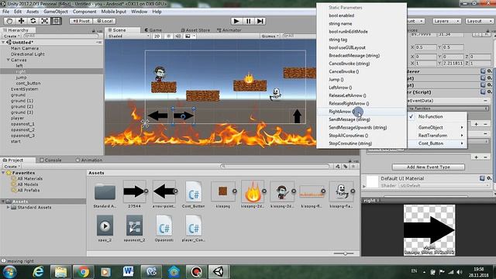Select right arrow sprite 27544

click(134, 191)
